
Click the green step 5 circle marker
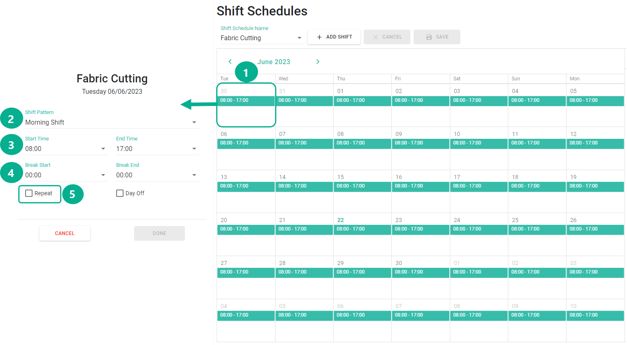[x=73, y=194]
